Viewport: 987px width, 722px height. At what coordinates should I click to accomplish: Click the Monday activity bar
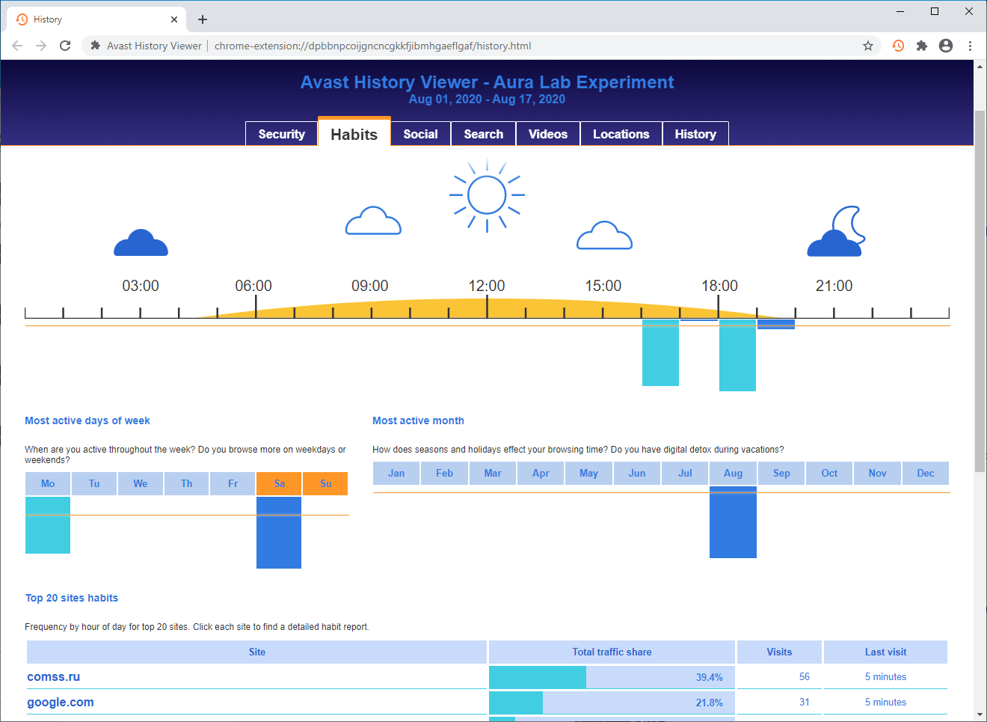point(48,525)
